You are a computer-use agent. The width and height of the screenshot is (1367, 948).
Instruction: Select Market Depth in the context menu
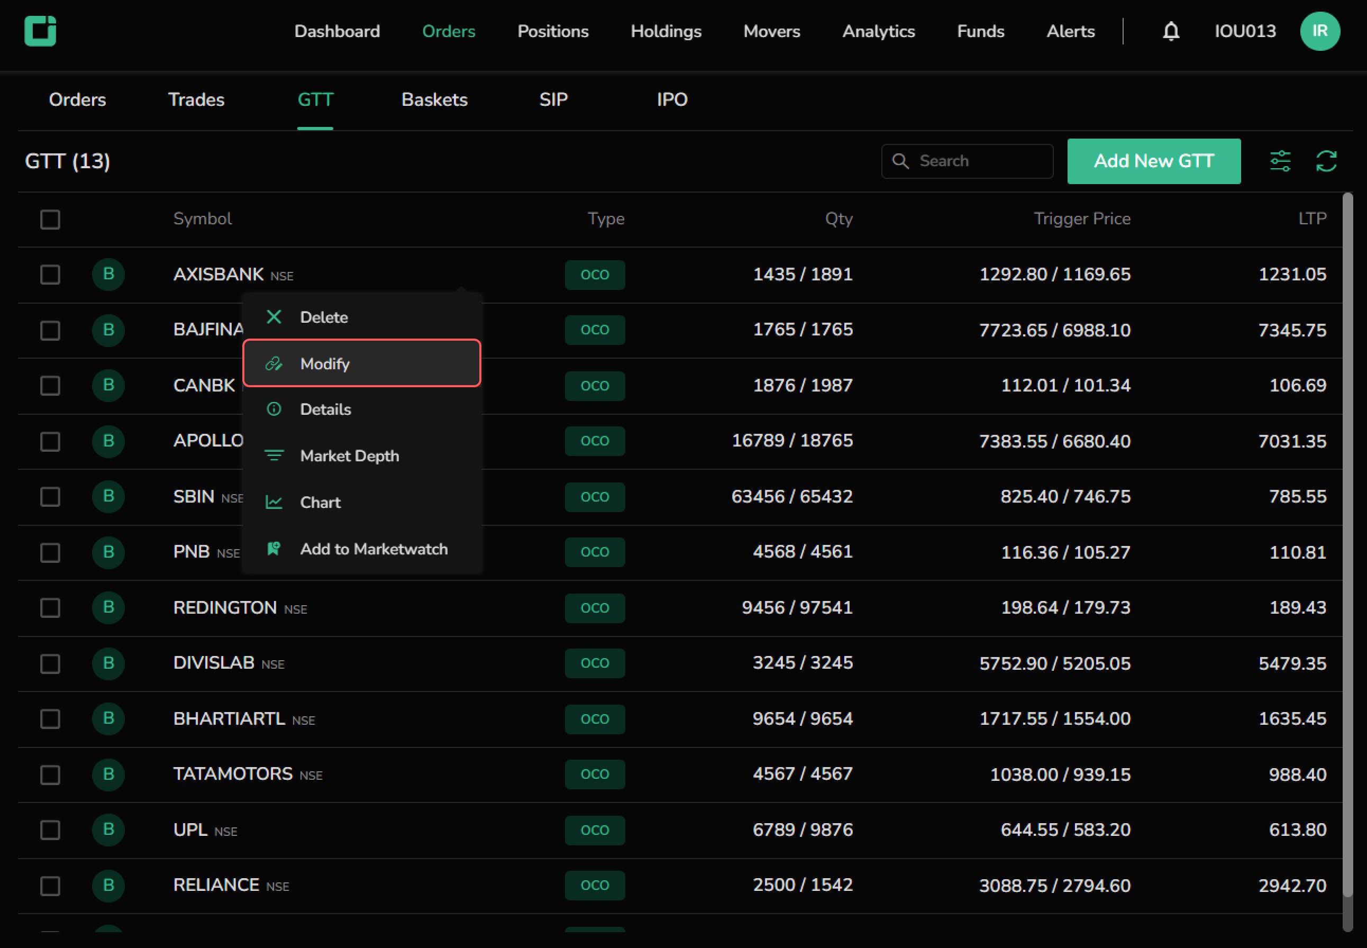point(362,455)
